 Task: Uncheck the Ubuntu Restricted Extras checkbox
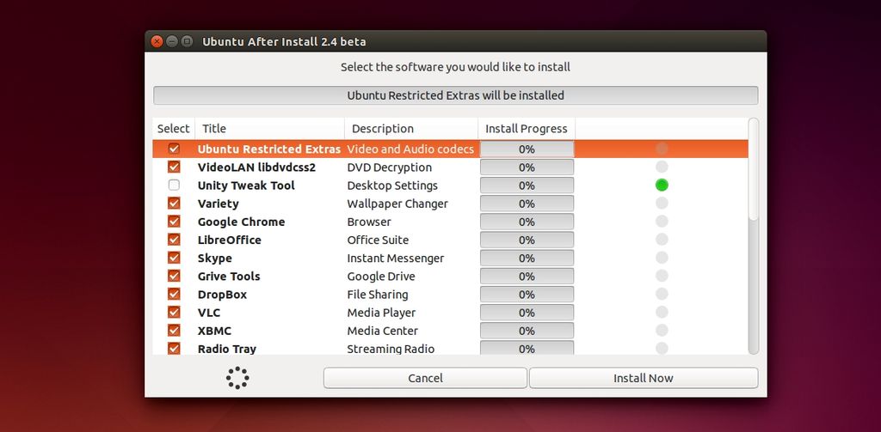(174, 149)
